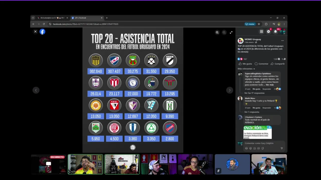Open the Facebook menu grid
Viewport: 321px width, 180px height.
(262, 31)
